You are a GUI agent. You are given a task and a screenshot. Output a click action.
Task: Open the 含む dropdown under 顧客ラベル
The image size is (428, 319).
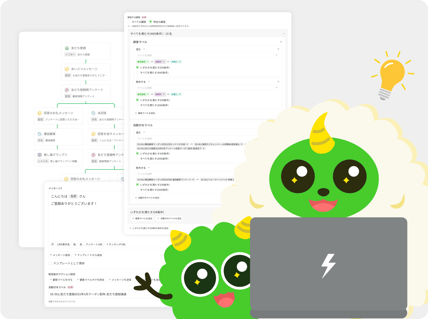(x=140, y=49)
